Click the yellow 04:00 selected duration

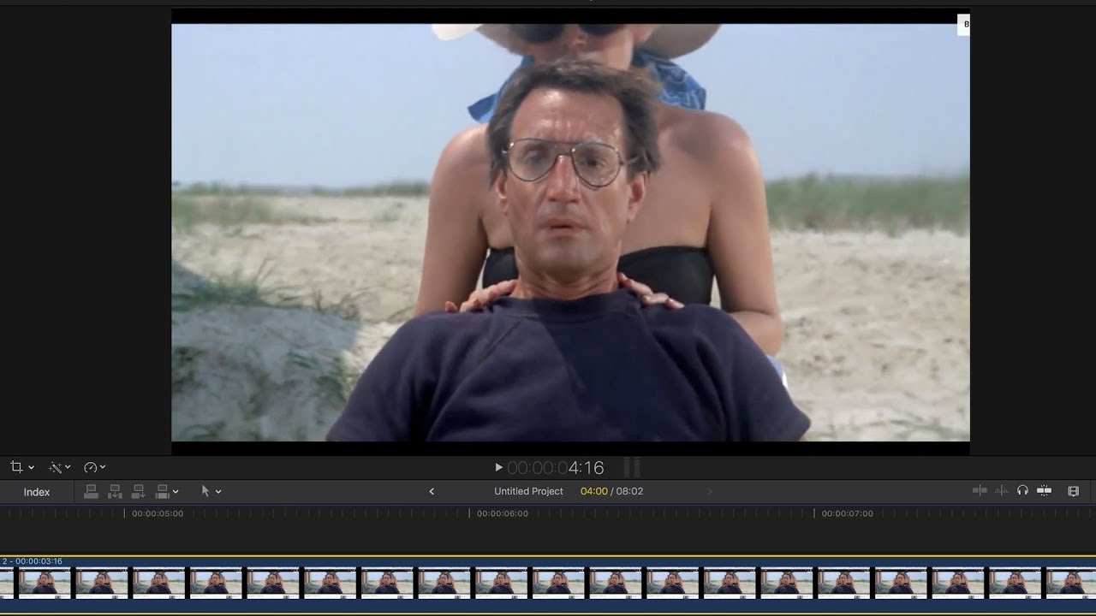click(x=594, y=491)
